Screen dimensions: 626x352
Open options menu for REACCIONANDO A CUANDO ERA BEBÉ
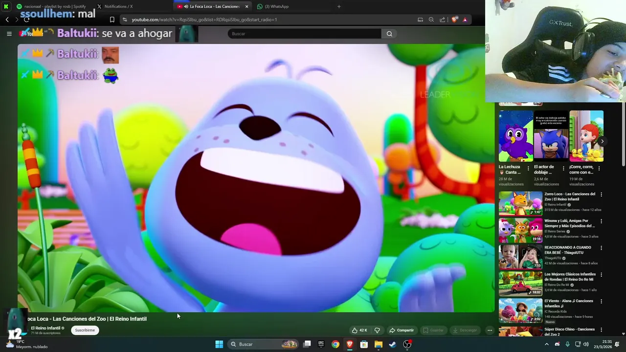[601, 248]
